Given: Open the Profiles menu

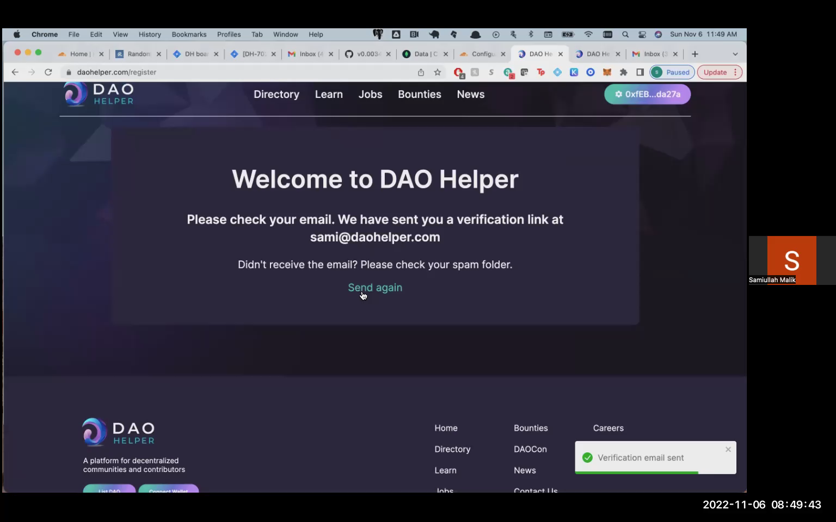Looking at the screenshot, I should [229, 34].
